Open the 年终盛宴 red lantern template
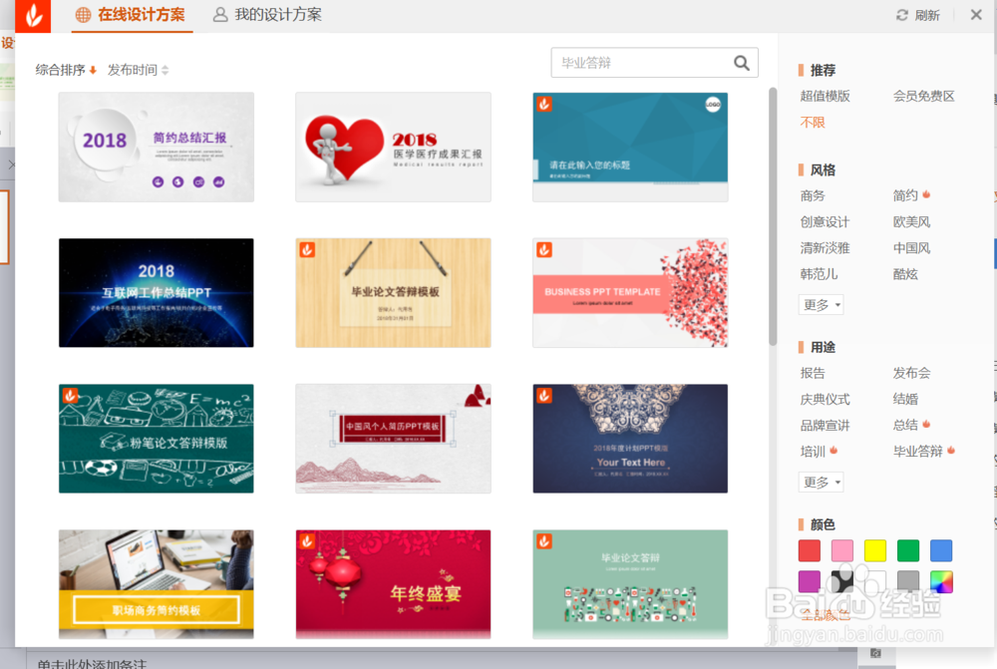 tap(393, 584)
